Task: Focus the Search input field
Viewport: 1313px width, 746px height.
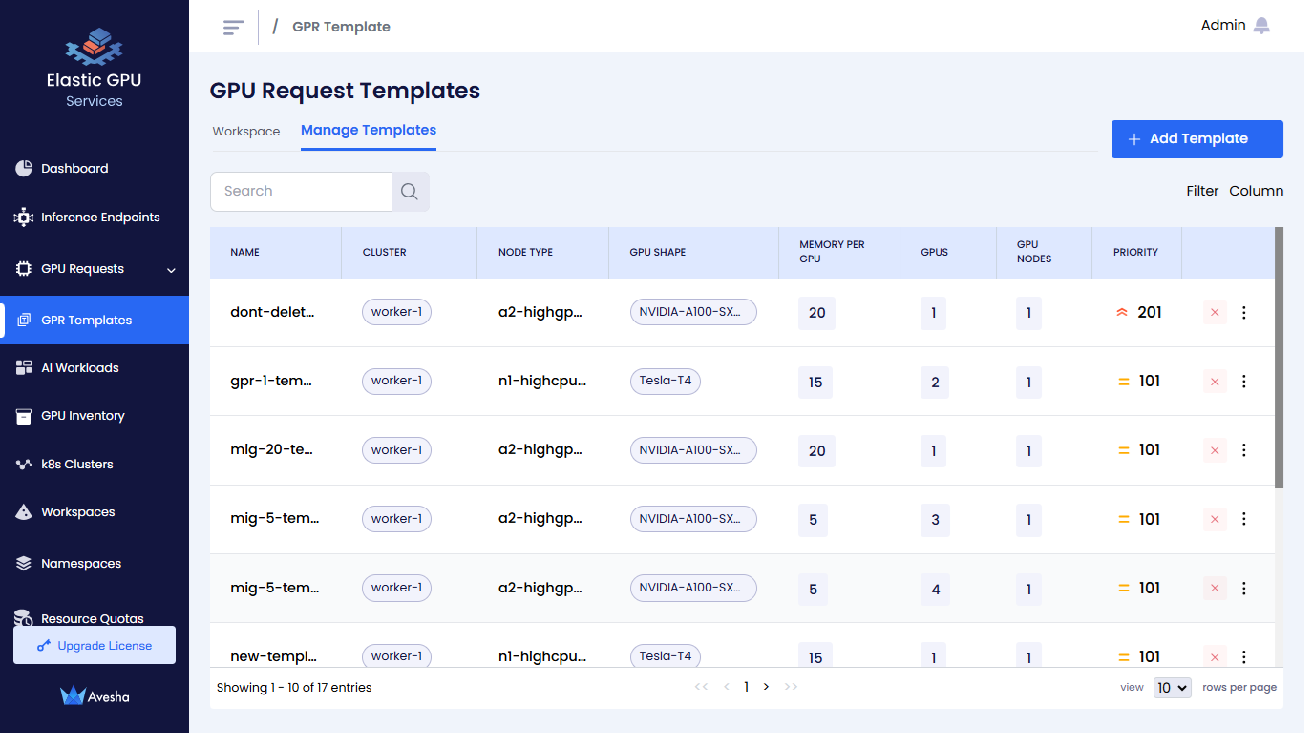Action: (301, 192)
